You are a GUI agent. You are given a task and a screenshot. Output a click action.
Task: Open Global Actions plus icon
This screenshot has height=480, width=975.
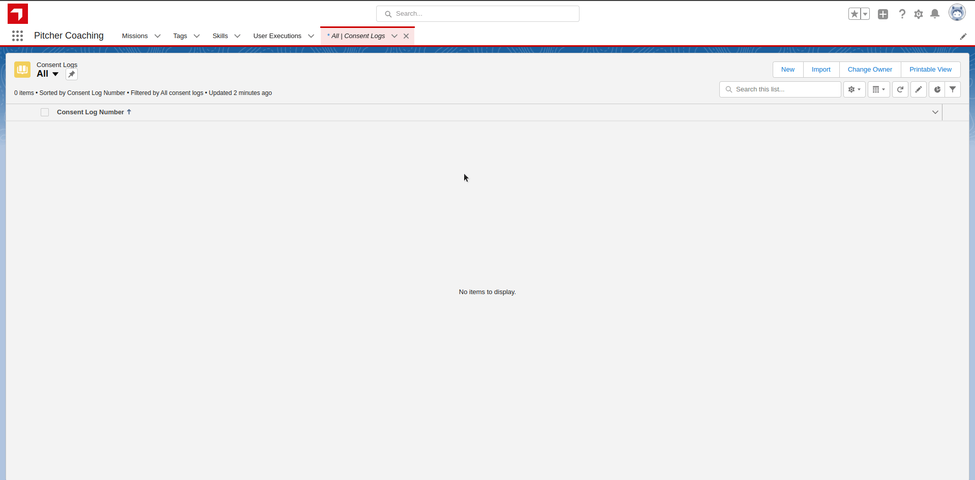pyautogui.click(x=883, y=14)
